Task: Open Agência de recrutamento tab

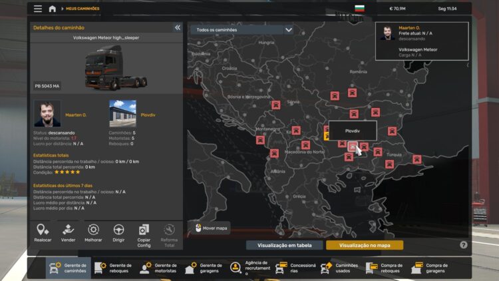Action: click(250, 268)
